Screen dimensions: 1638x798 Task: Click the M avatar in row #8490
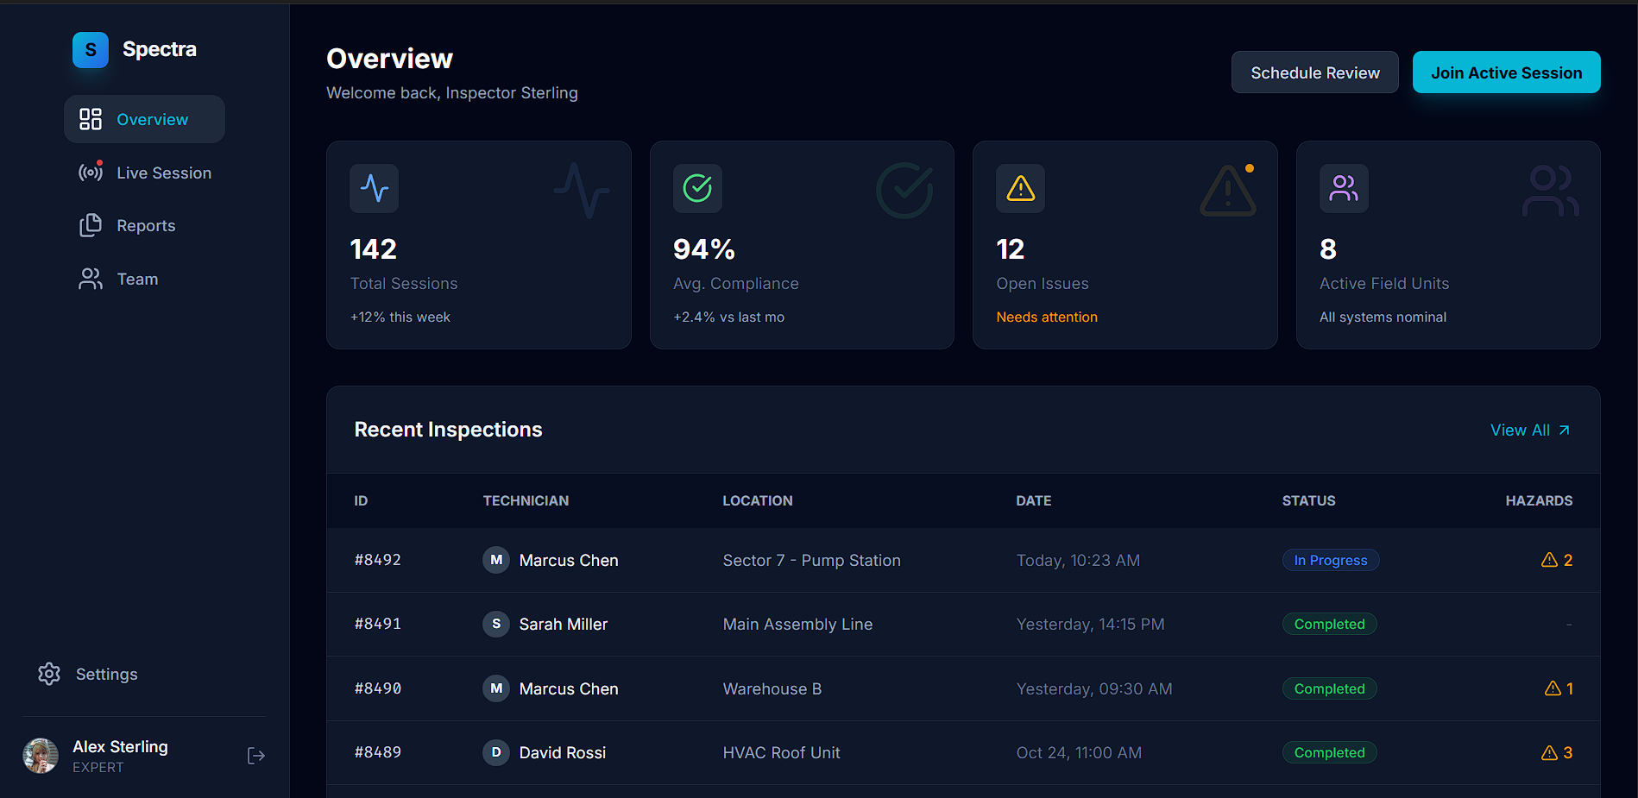(496, 688)
